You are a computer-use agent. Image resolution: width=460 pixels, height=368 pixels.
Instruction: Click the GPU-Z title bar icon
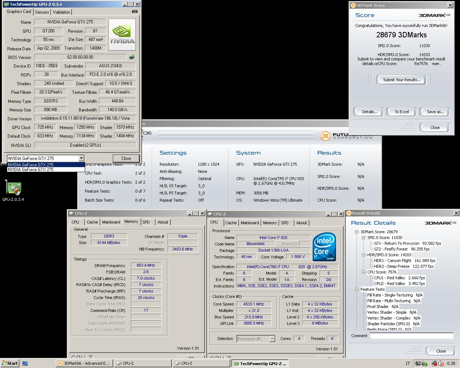tap(6, 4)
